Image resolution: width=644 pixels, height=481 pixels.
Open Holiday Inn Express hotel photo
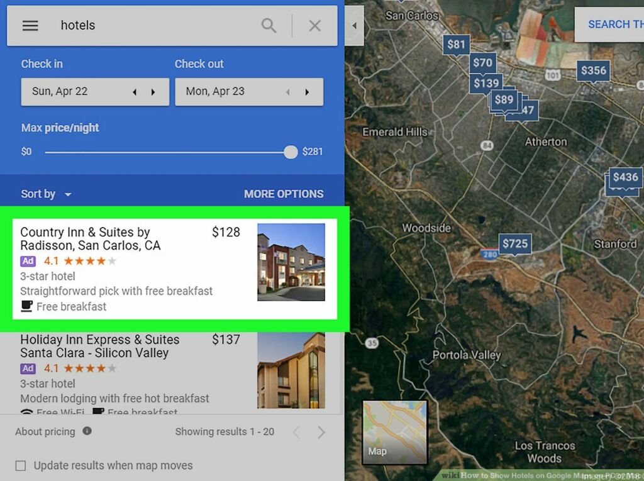(x=291, y=370)
